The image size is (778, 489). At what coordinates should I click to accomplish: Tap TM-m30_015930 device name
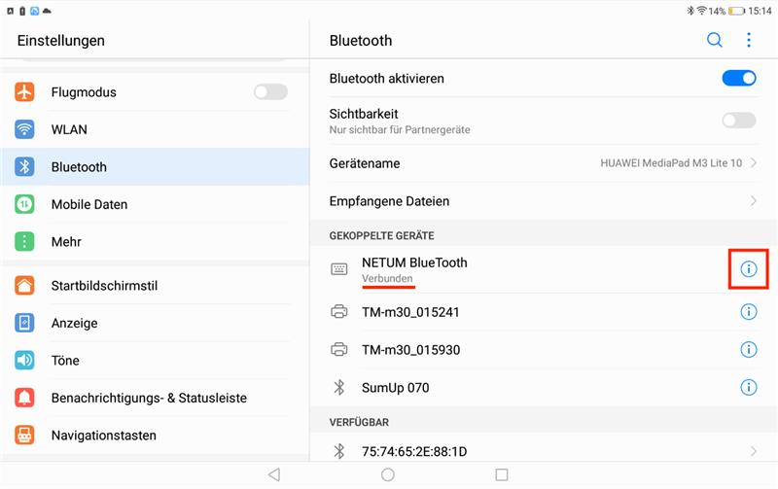coord(410,350)
